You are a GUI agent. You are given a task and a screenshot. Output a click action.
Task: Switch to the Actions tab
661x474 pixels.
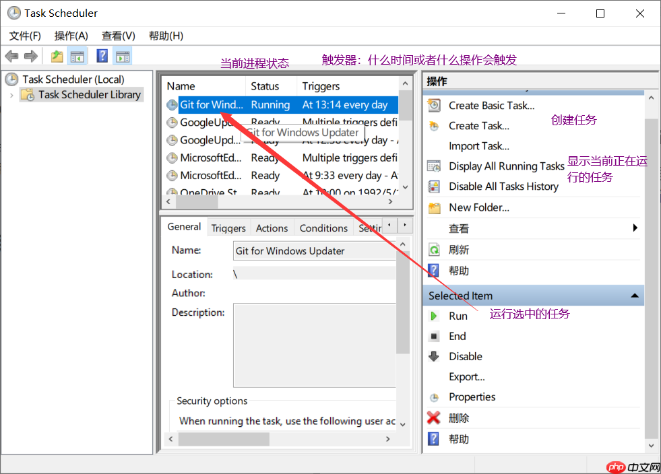point(272,228)
